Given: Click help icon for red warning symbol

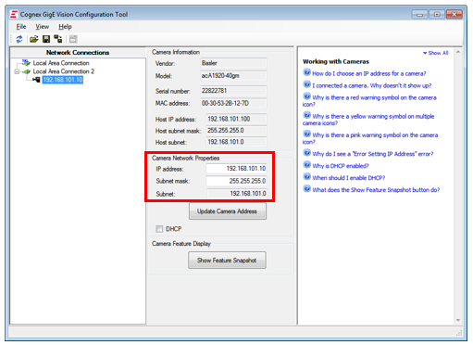Looking at the screenshot, I should 306,96.
